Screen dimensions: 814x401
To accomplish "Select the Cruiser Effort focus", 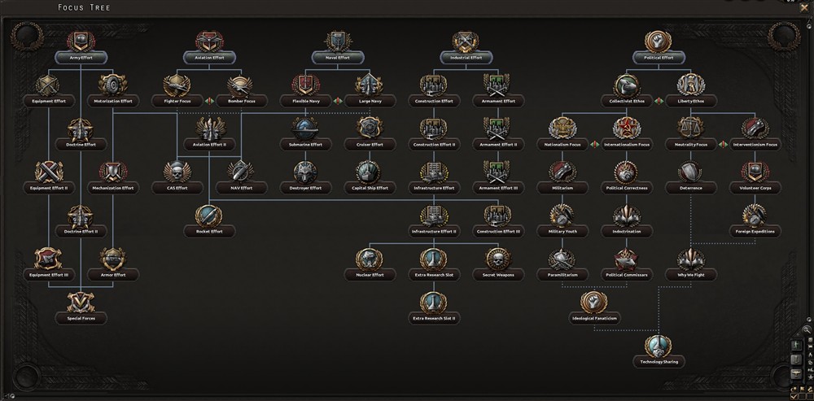I will [x=370, y=129].
